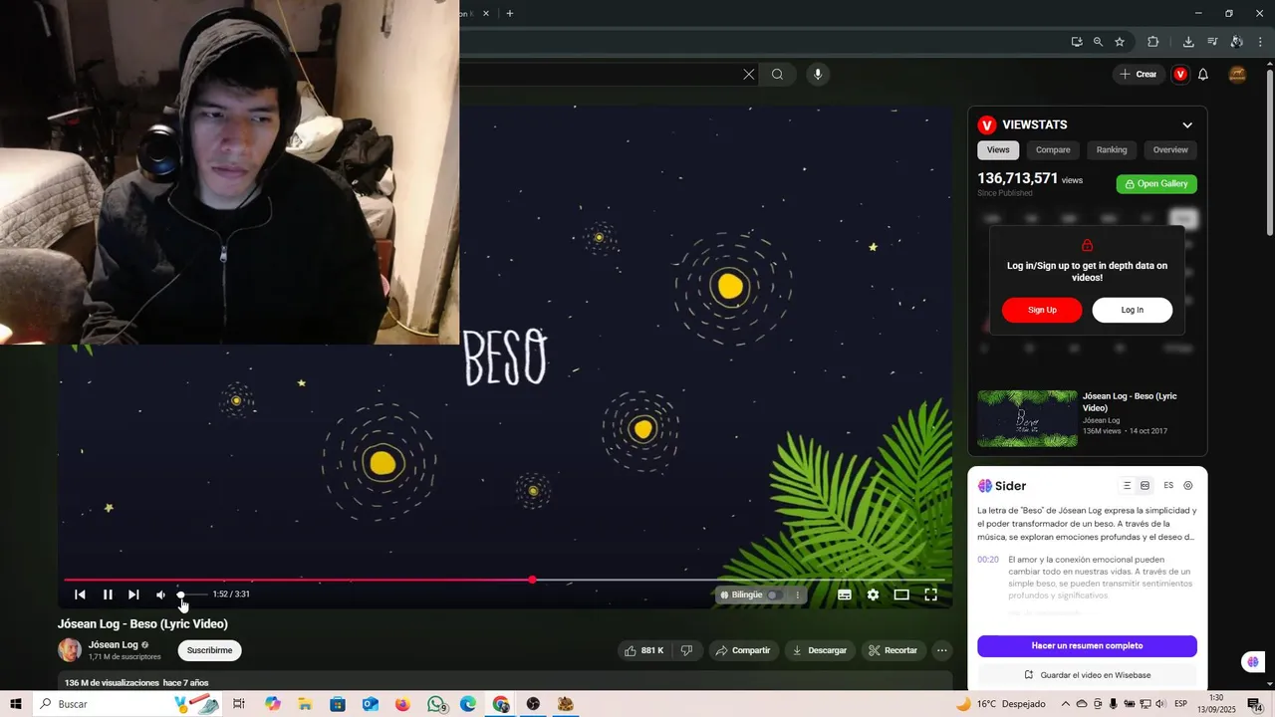The height and width of the screenshot is (717, 1275).
Task: Pause the video with the pause button
Action: tap(108, 595)
